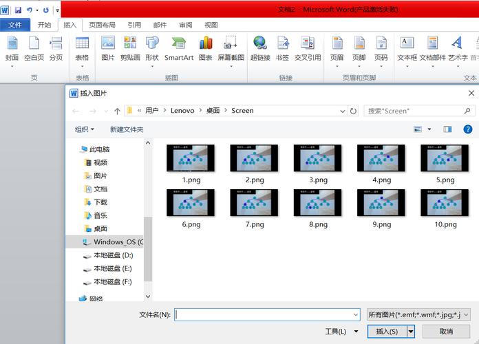Viewport: 479px width, 344px height.
Task: Click 新建文件夹 (New folder)
Action: 127,129
